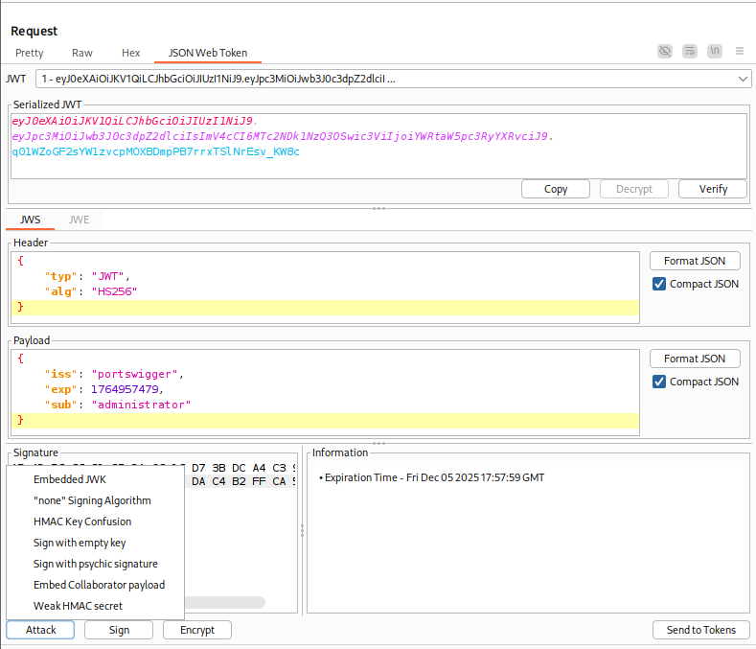
Task: Uncheck Compact JSON for the Header
Action: click(659, 284)
